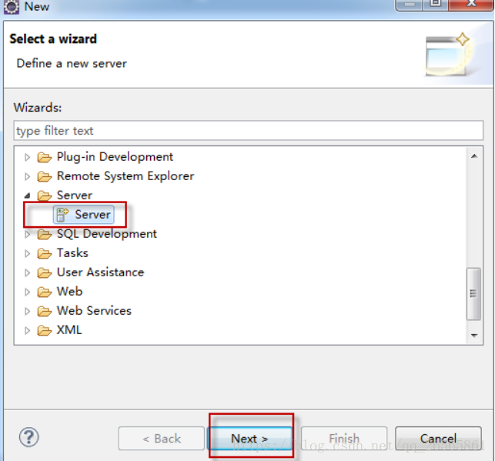Image resolution: width=495 pixels, height=461 pixels.
Task: Expand the Plug-in Development node
Action: [27, 157]
